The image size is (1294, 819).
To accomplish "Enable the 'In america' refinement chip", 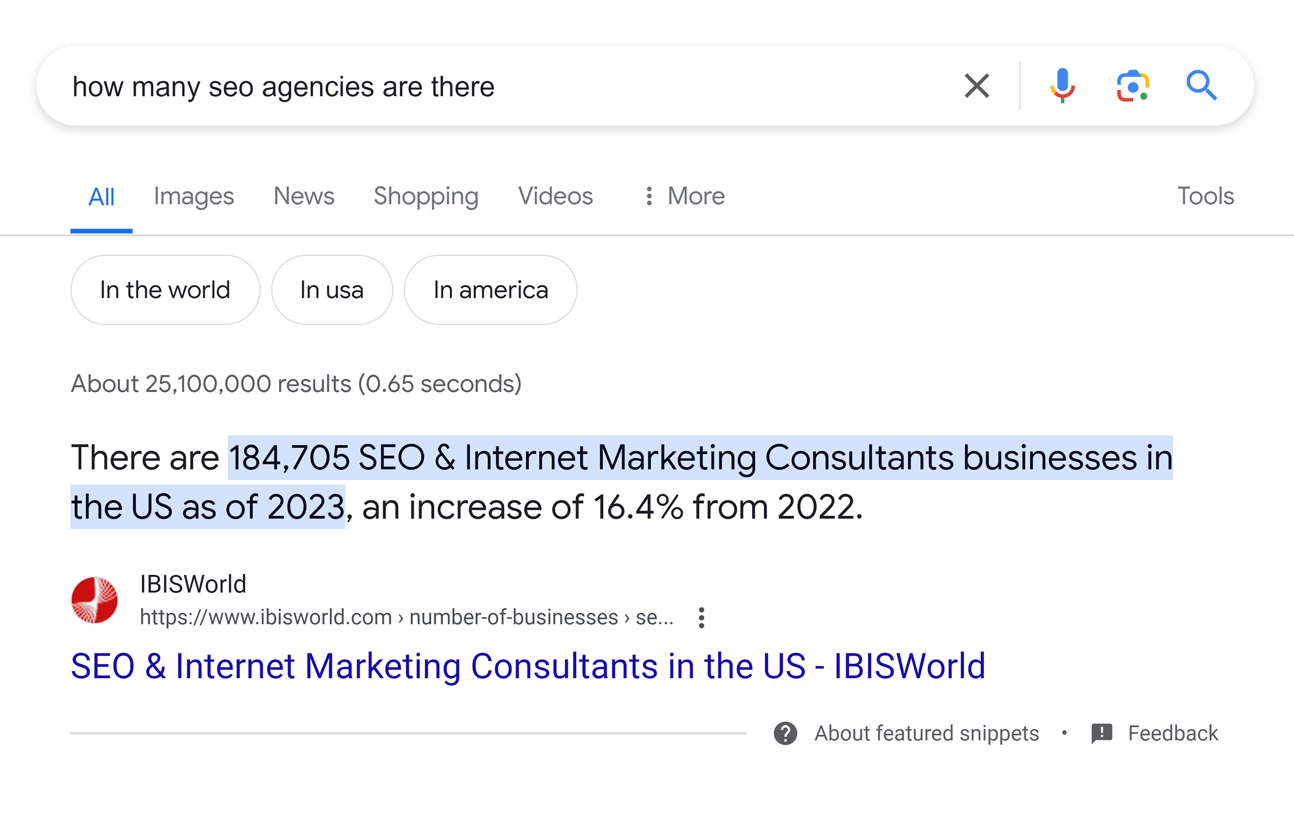I will pos(491,289).
